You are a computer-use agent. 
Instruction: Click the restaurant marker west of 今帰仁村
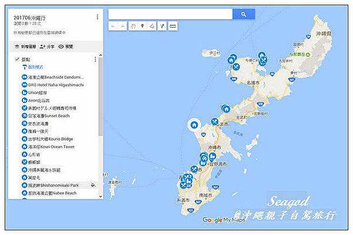tap(236, 67)
